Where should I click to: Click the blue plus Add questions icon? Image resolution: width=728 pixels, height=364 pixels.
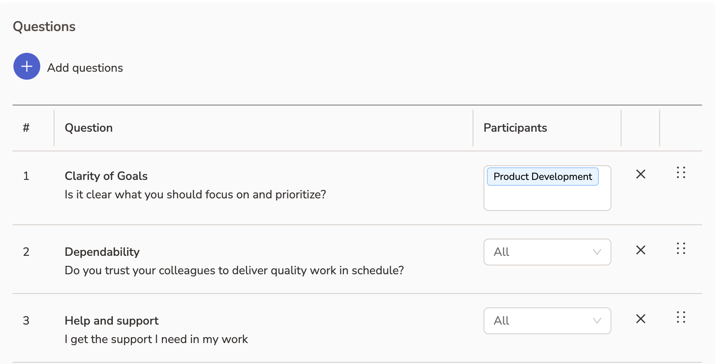coord(27,66)
